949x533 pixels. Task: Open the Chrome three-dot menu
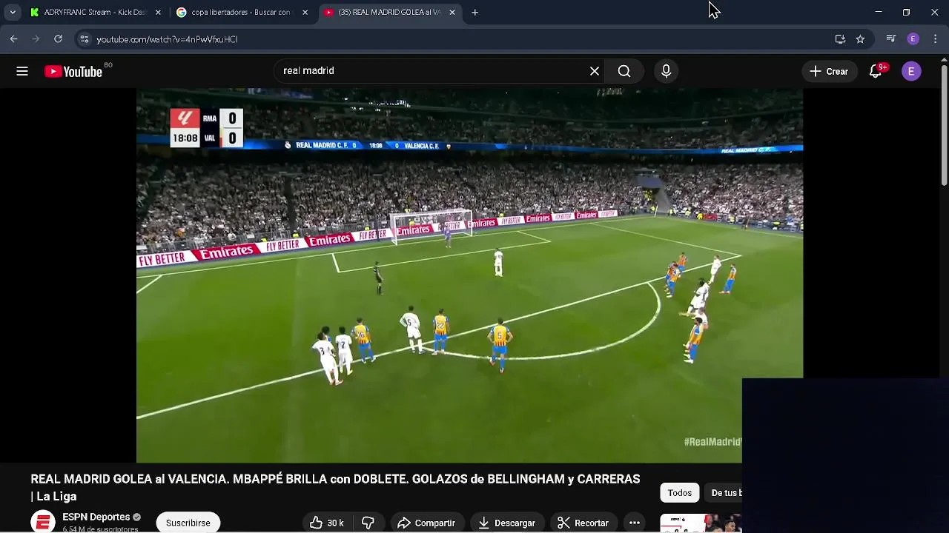[x=936, y=39]
